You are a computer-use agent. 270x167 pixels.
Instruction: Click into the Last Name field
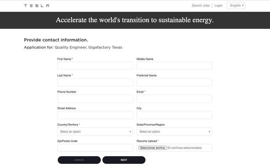tap(95, 82)
